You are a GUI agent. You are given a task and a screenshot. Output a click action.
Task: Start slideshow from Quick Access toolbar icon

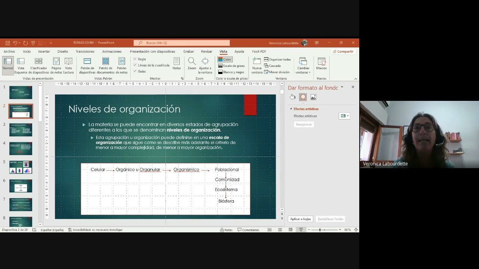coord(33,43)
